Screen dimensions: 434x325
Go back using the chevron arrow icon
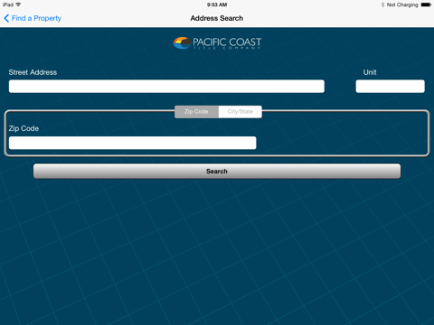pos(6,18)
